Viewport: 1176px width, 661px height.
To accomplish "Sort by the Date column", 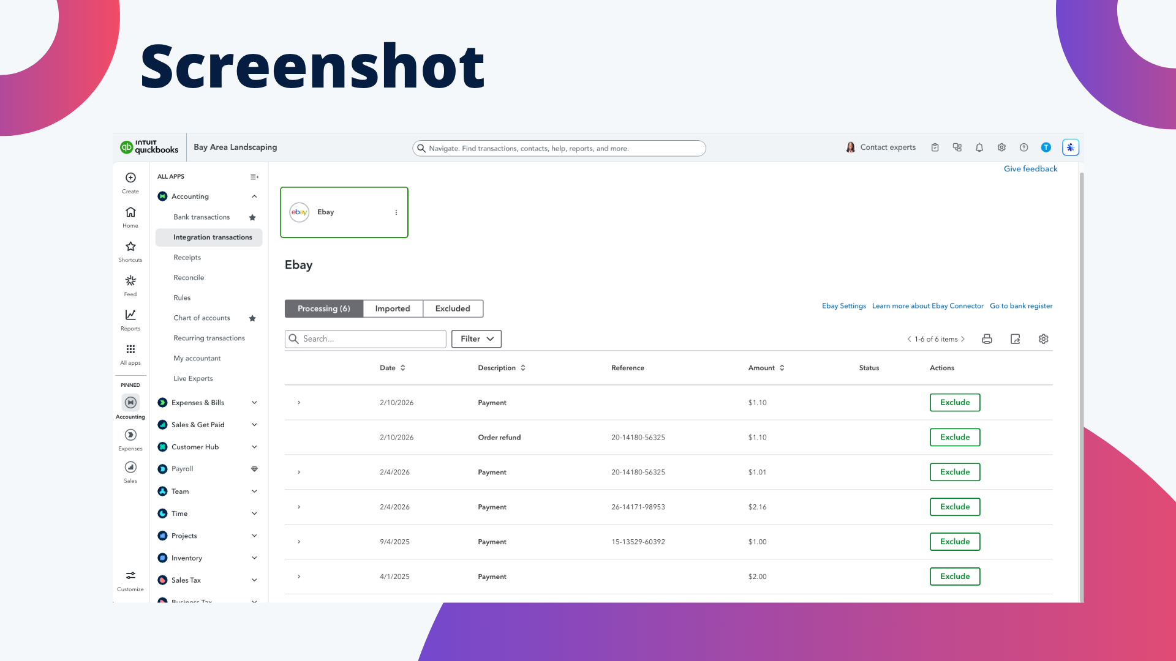I will [393, 368].
